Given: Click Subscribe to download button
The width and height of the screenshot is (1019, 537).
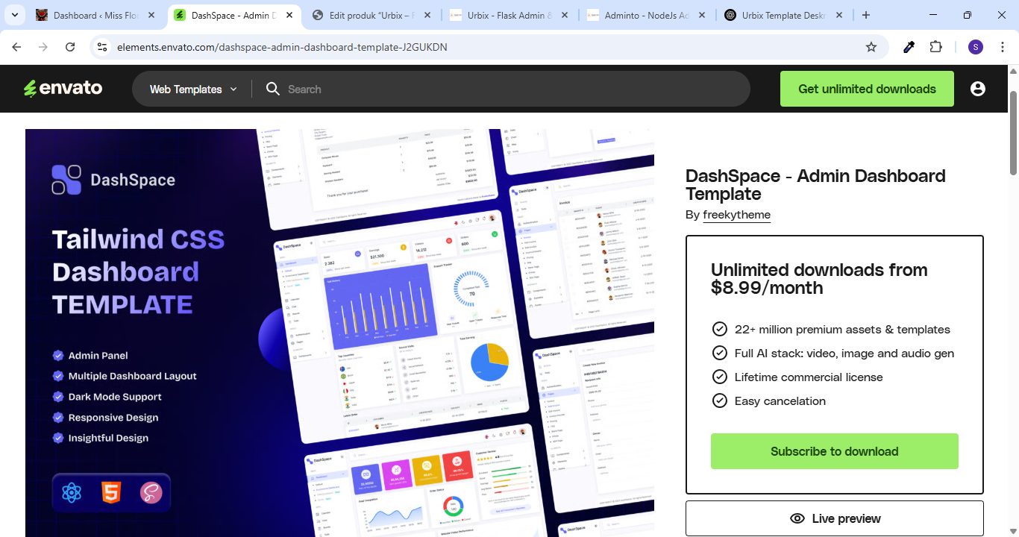Looking at the screenshot, I should click(834, 451).
